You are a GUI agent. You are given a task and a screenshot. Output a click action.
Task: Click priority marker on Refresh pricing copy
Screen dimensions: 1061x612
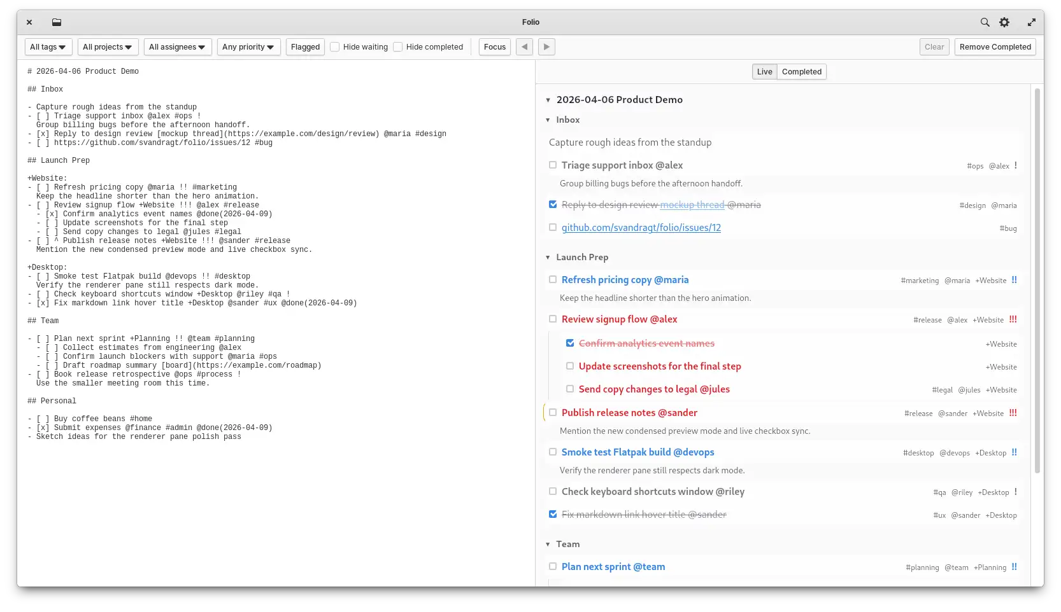click(x=1014, y=281)
